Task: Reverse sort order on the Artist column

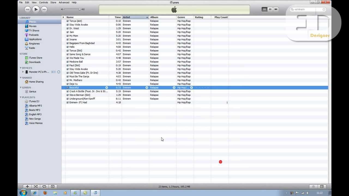Action: pos(135,17)
